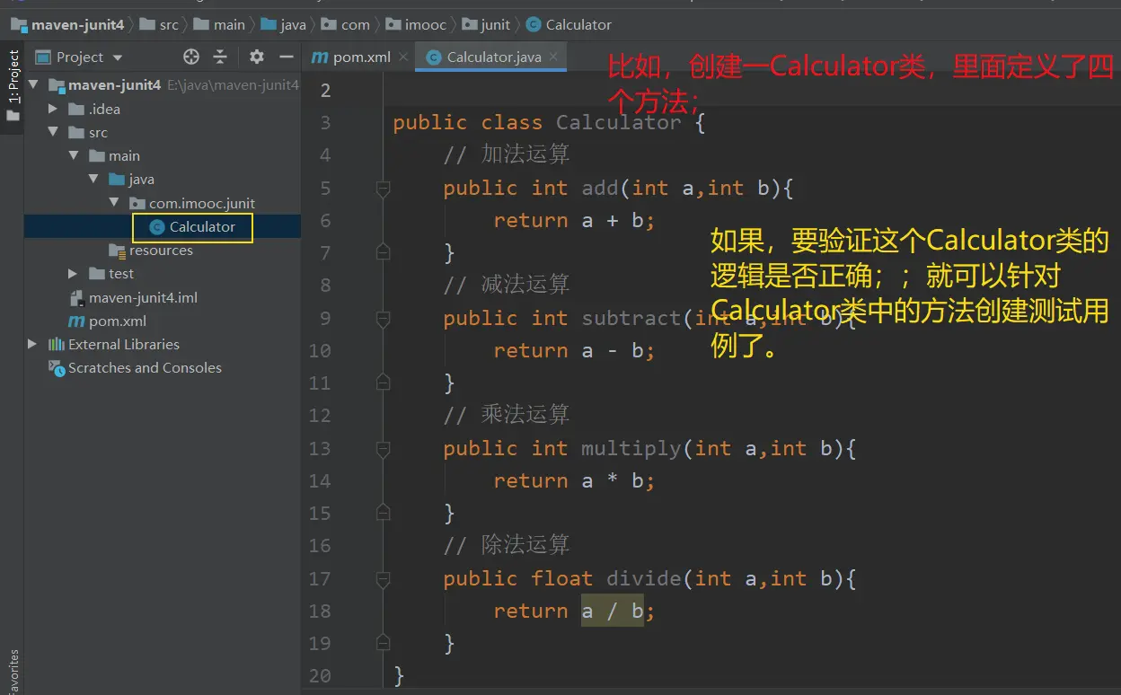Viewport: 1121px width, 695px height.
Task: Click the imooc breadcrumb in navigation bar
Action: click(425, 24)
